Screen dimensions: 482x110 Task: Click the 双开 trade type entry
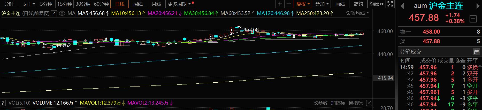tap(472, 74)
